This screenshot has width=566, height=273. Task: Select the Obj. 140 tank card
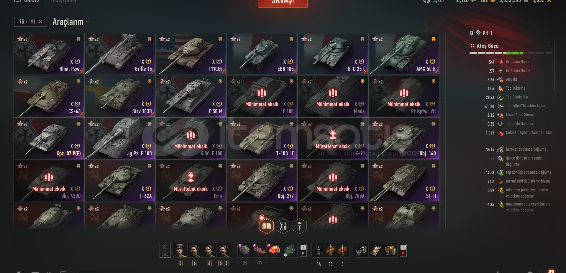pyautogui.click(x=404, y=139)
